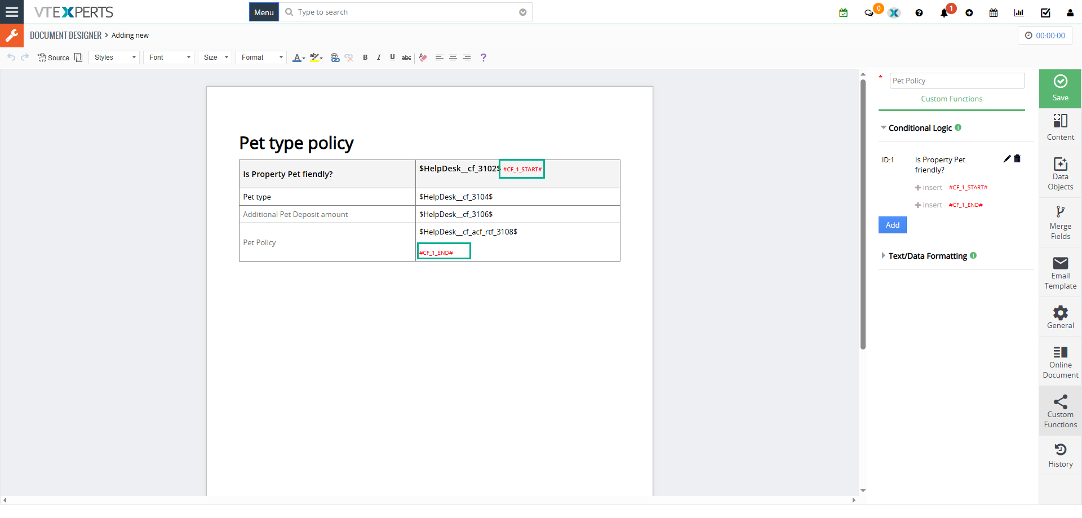Delete the Is Property Pet friendly condition
Viewport: 1082px width, 518px height.
click(x=1017, y=159)
